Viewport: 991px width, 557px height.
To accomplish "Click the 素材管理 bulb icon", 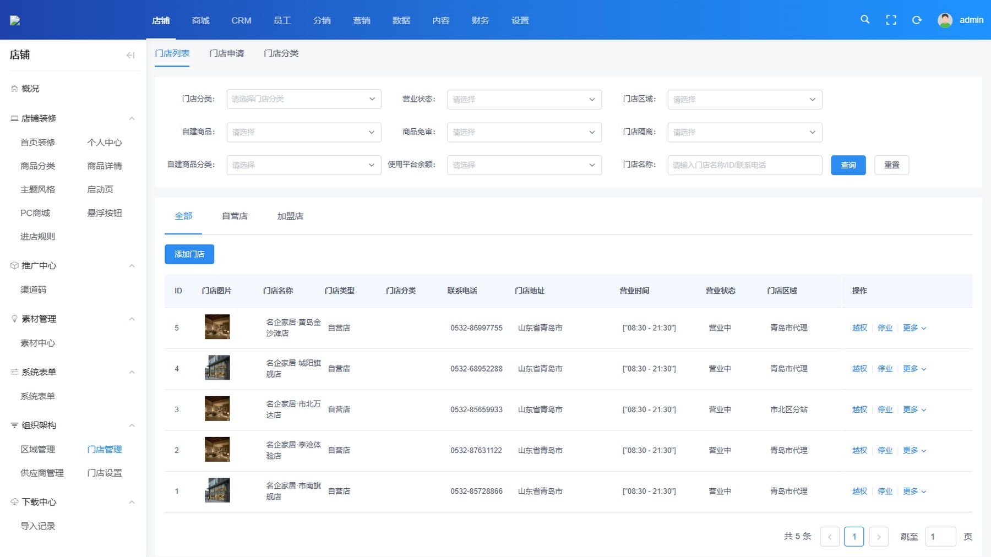I will pos(14,319).
